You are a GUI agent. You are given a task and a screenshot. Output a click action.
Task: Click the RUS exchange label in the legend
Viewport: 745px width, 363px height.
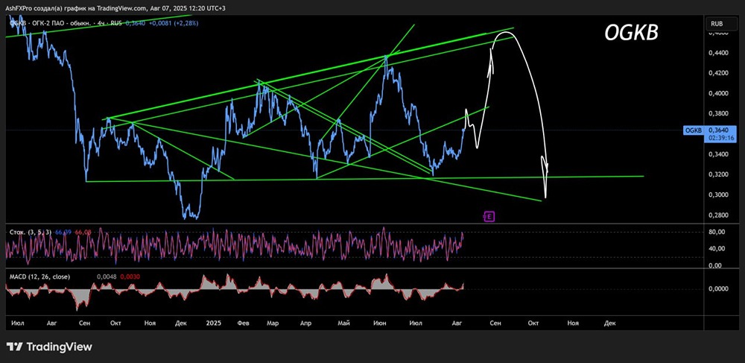point(115,23)
